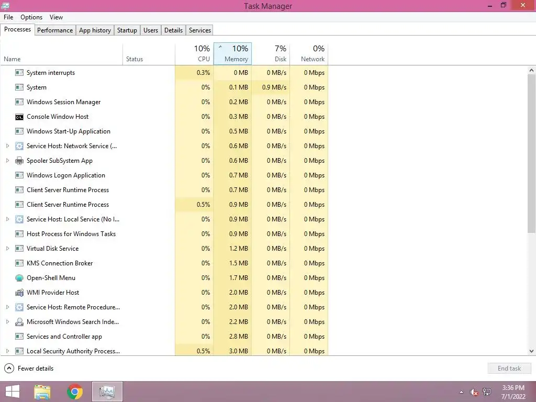Launch Google Chrome from the taskbar
The width and height of the screenshot is (536, 402).
[x=75, y=392]
